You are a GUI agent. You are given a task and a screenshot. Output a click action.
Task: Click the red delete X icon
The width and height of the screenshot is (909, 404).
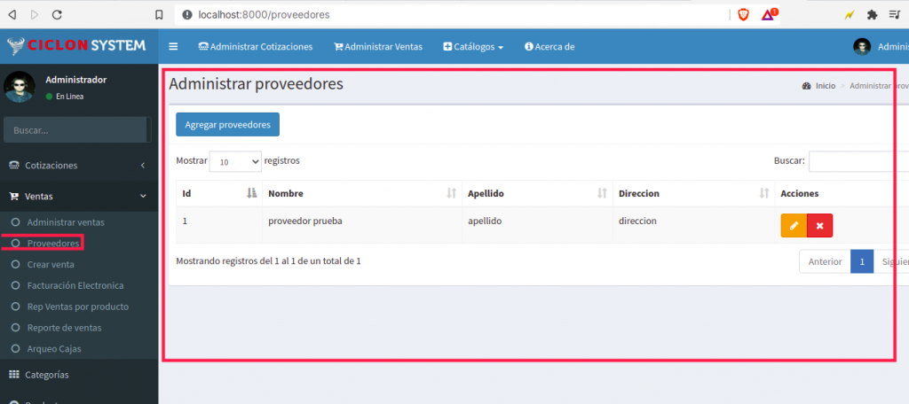[819, 226]
